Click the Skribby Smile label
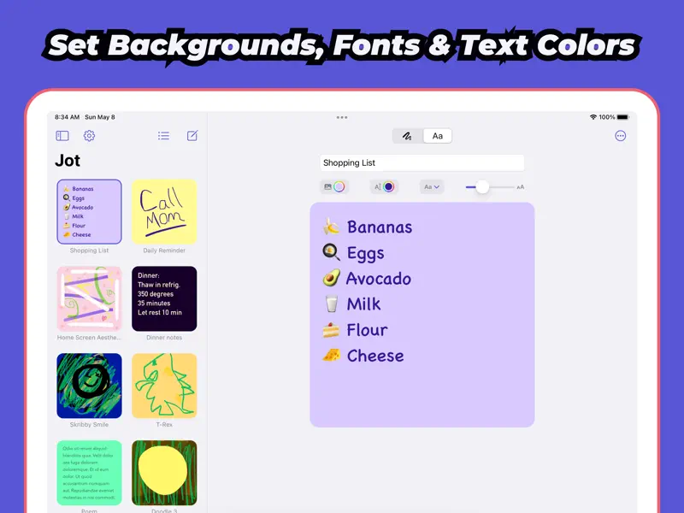Image resolution: width=684 pixels, height=513 pixels. pyautogui.click(x=89, y=424)
